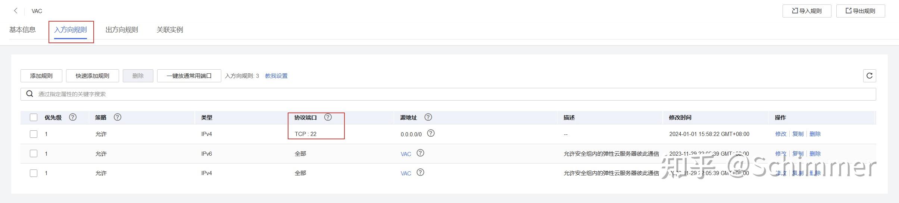Select the IPv6 rule row checkbox
Screen dimensions: 899x203
34,153
